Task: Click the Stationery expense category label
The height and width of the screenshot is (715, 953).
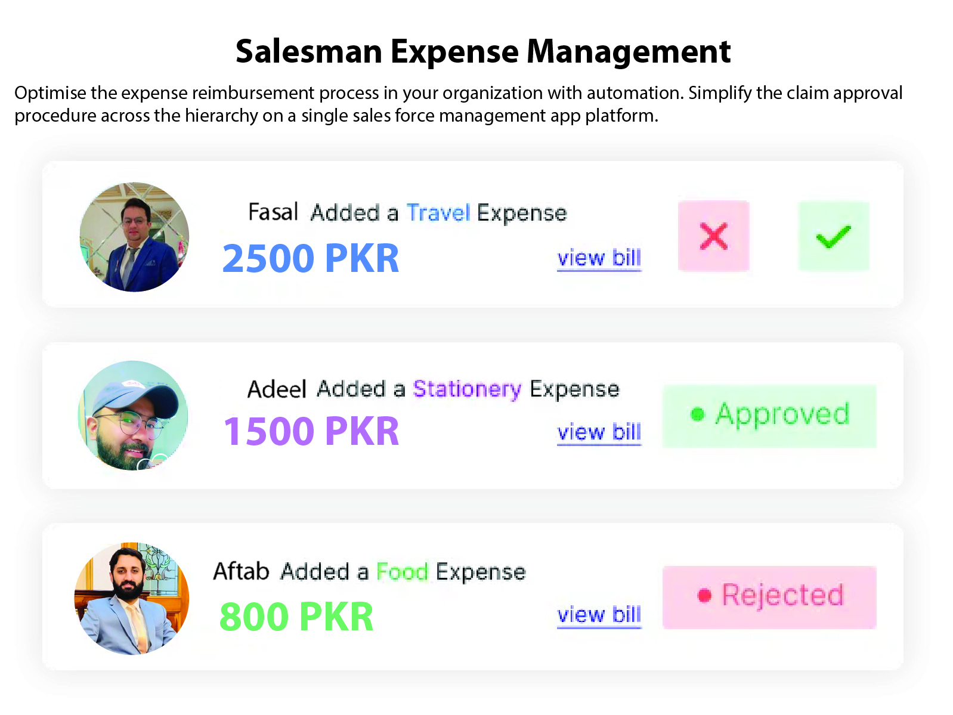Action: (x=468, y=389)
